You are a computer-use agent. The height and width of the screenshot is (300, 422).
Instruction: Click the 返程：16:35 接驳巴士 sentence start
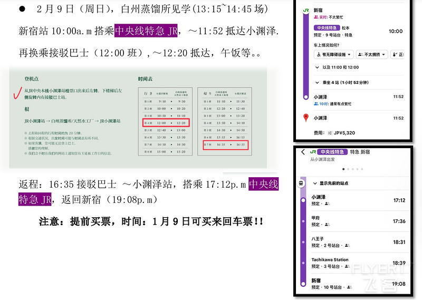click(68, 185)
